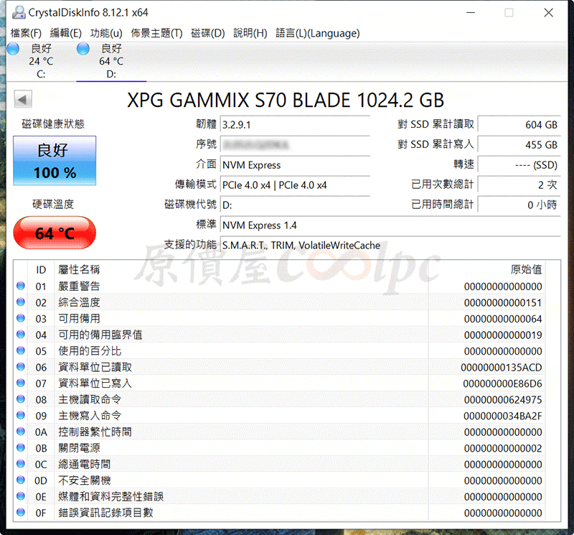Click status orb of attribute 02 綜合溫度
Image resolution: width=574 pixels, height=535 pixels.
pos(21,302)
